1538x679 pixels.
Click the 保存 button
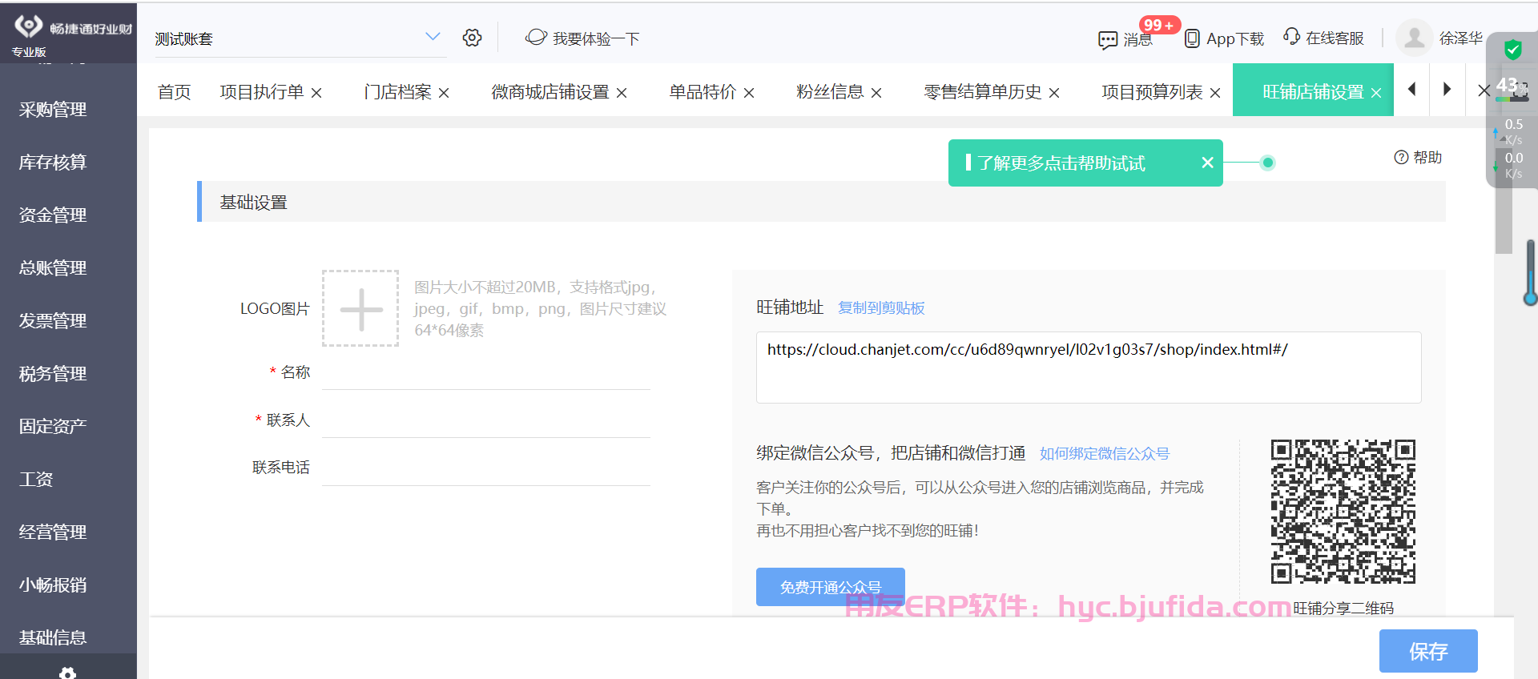(x=1428, y=651)
